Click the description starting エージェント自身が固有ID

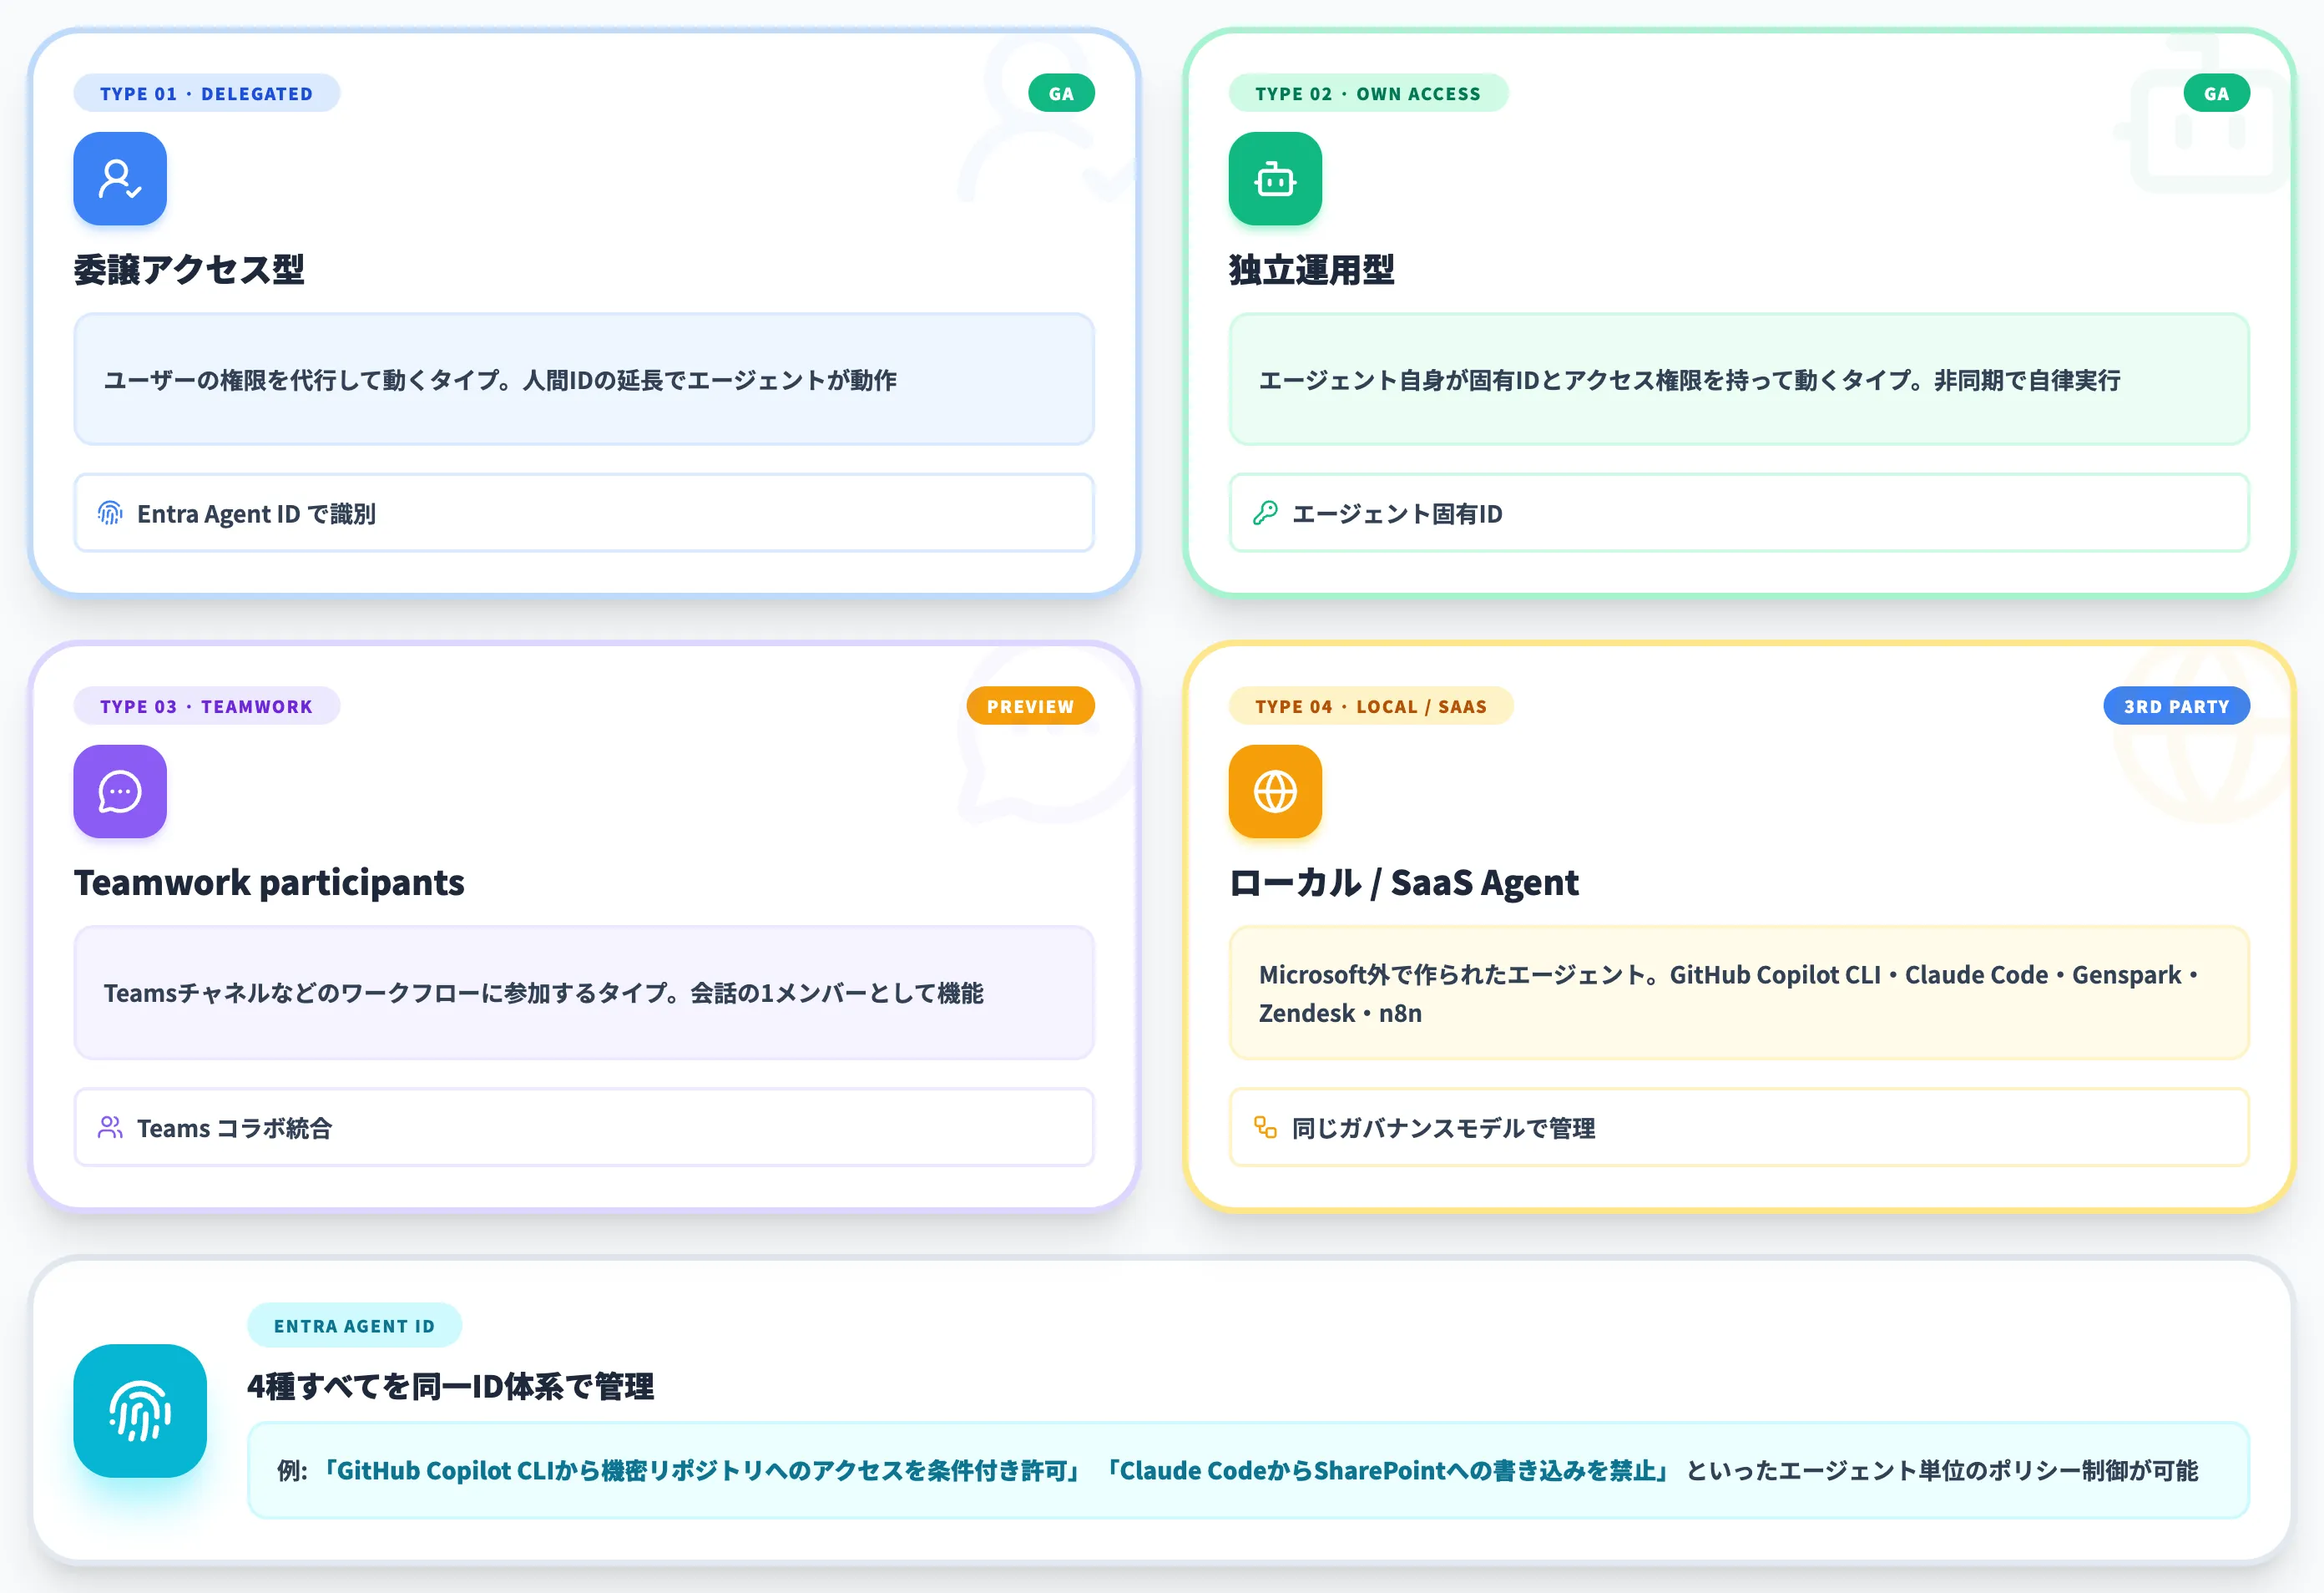tap(1739, 380)
